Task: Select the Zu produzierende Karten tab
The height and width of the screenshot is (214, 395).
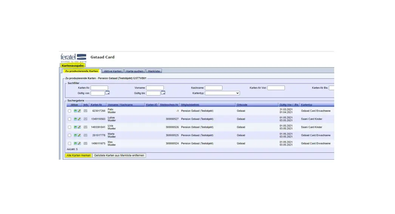Action: [82, 71]
